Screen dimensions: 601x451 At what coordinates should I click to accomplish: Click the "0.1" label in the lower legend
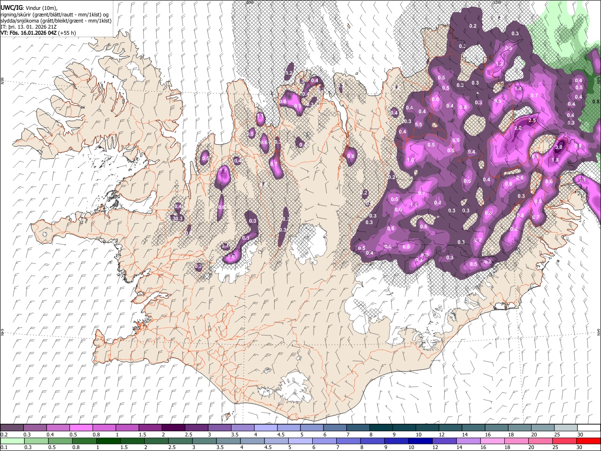4,447
